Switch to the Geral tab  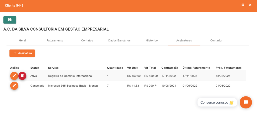pos(22,40)
